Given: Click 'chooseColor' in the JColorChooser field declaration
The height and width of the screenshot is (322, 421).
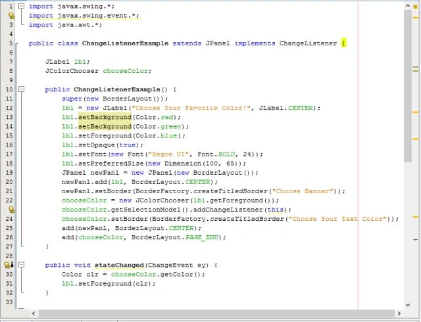Looking at the screenshot, I should 126,71.
